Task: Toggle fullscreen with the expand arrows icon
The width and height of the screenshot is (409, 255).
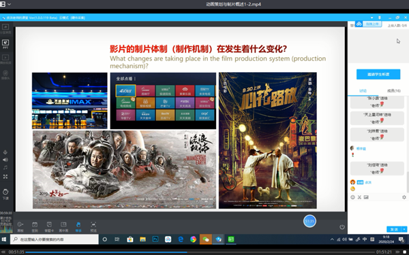Action: [5, 177]
